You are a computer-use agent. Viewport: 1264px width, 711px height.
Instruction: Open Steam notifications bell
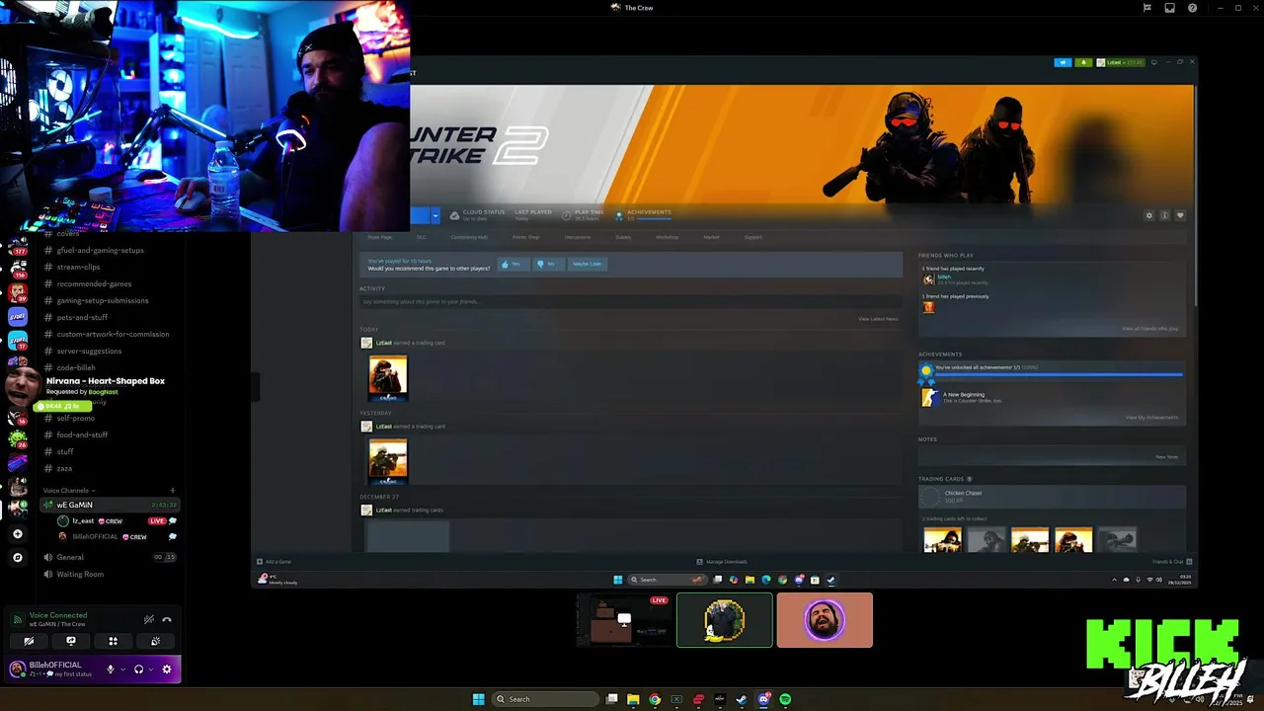(x=1084, y=62)
